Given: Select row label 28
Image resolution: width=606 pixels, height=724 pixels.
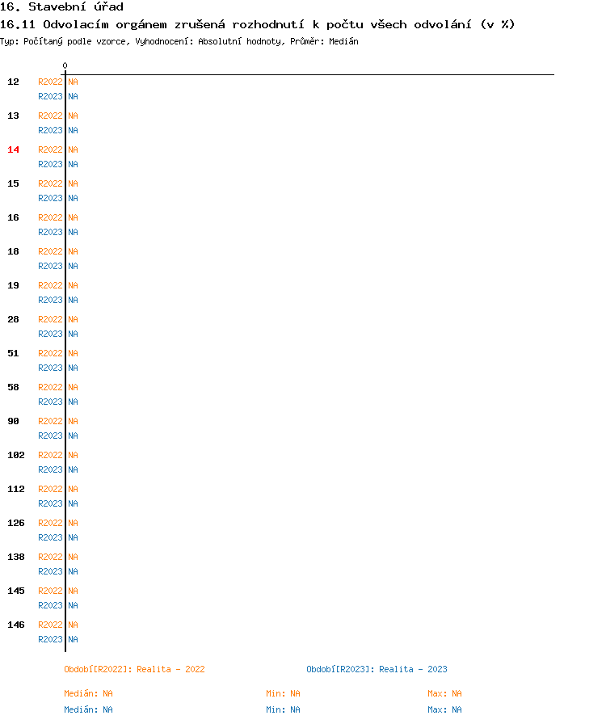Looking at the screenshot, I should pyautogui.click(x=14, y=319).
